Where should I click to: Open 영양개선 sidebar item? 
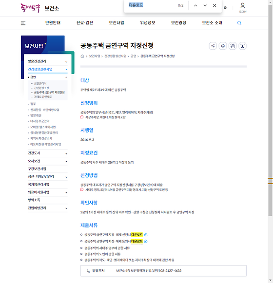click(36, 115)
